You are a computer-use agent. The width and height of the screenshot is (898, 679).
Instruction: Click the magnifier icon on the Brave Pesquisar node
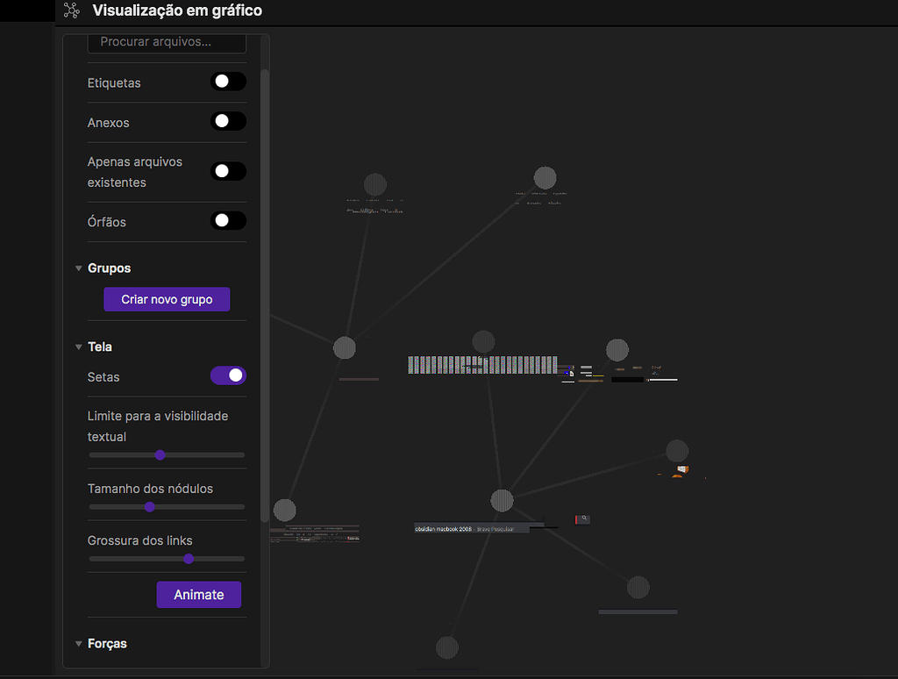pyautogui.click(x=582, y=518)
